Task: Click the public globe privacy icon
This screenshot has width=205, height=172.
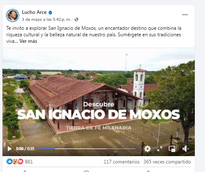Action: [76, 20]
